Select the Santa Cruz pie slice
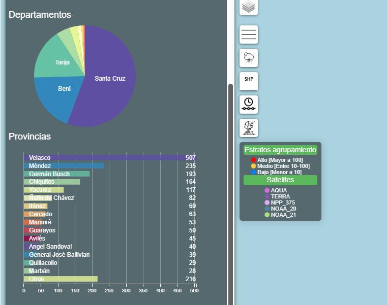387x305 pixels. (110, 78)
